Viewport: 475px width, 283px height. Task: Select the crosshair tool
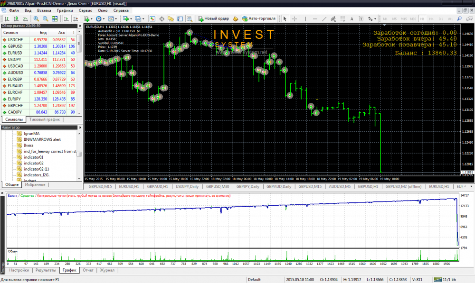pyautogui.click(x=294, y=19)
